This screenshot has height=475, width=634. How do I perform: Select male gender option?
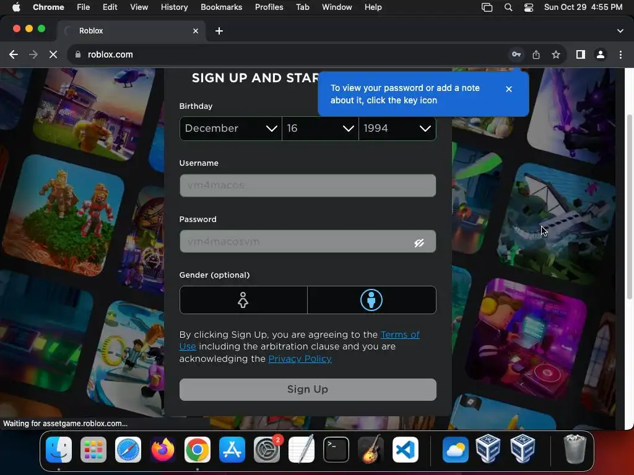371,300
